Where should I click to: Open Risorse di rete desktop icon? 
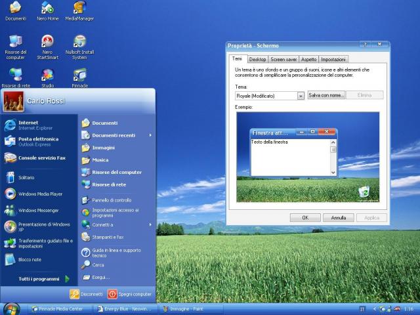click(16, 78)
